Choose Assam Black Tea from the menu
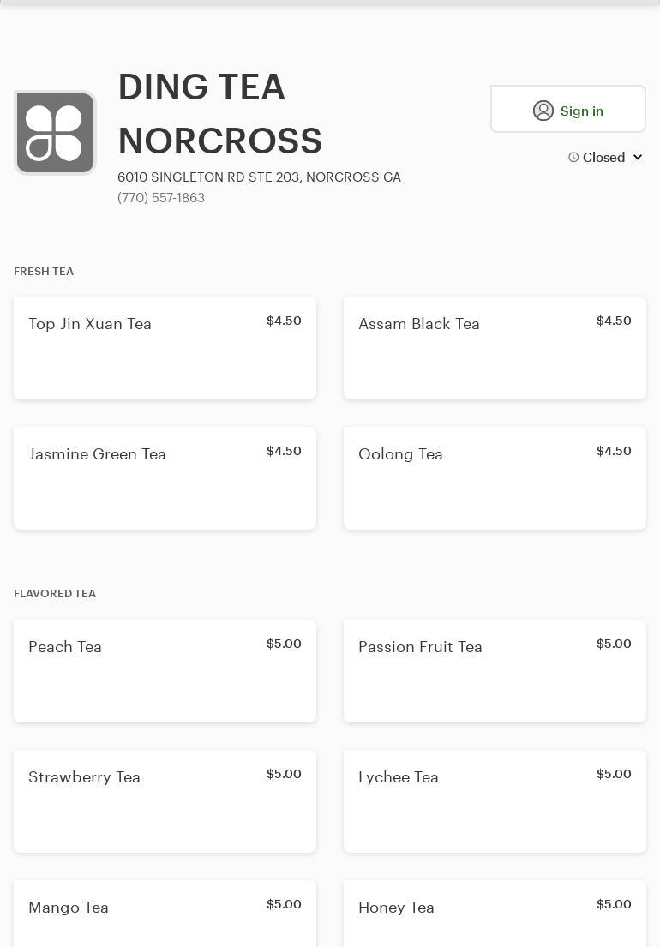Viewport: 660px width, 947px height. [x=495, y=348]
